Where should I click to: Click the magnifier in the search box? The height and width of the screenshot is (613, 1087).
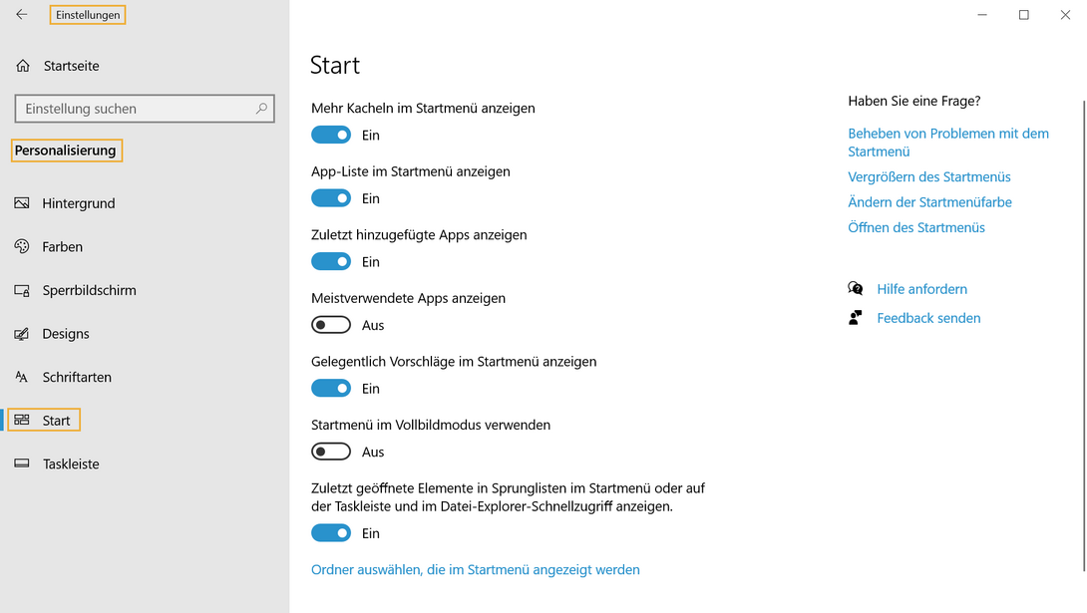pos(260,108)
